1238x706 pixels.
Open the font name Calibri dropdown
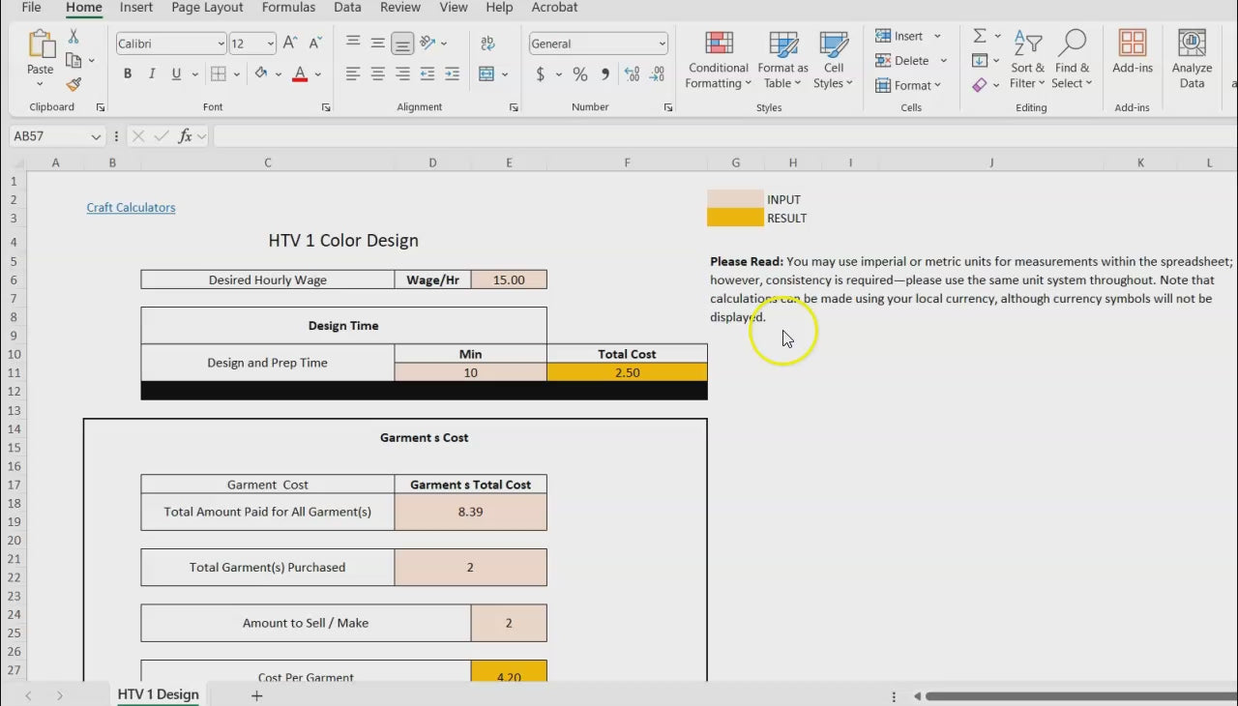tap(221, 44)
